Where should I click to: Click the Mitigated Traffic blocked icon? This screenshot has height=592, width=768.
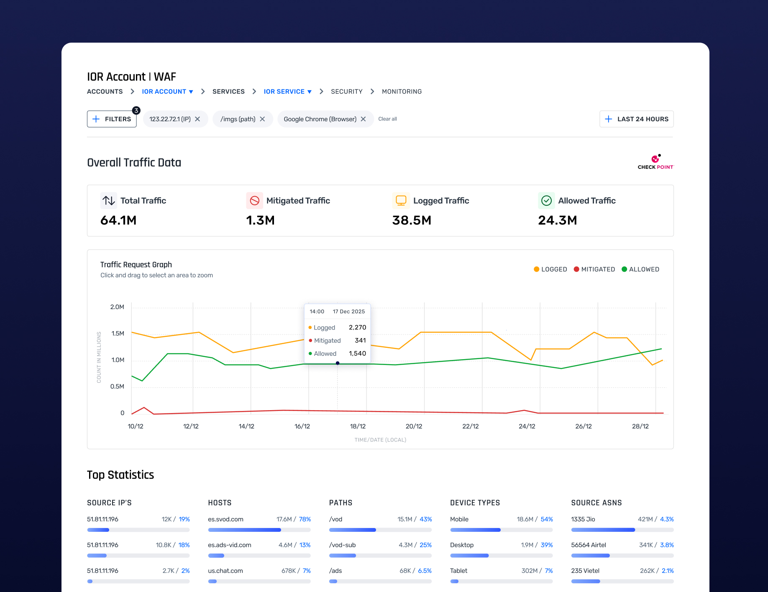(254, 201)
